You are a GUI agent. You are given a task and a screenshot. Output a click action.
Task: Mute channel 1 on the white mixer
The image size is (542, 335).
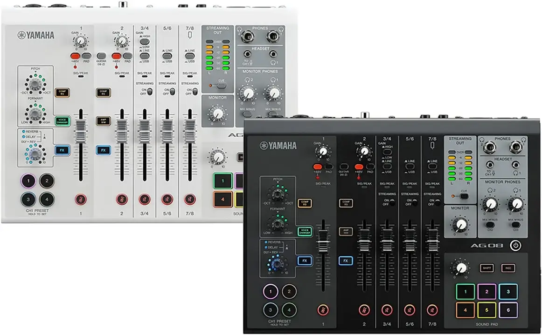(81, 199)
